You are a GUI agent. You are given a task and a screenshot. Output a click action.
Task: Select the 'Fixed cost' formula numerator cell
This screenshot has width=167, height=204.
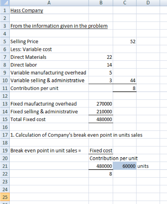101,150
